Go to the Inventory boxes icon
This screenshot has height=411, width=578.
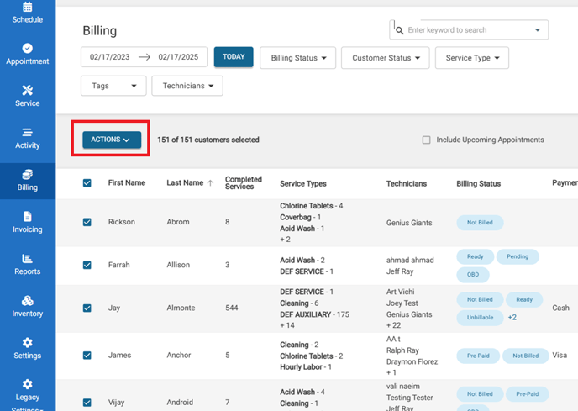click(27, 301)
